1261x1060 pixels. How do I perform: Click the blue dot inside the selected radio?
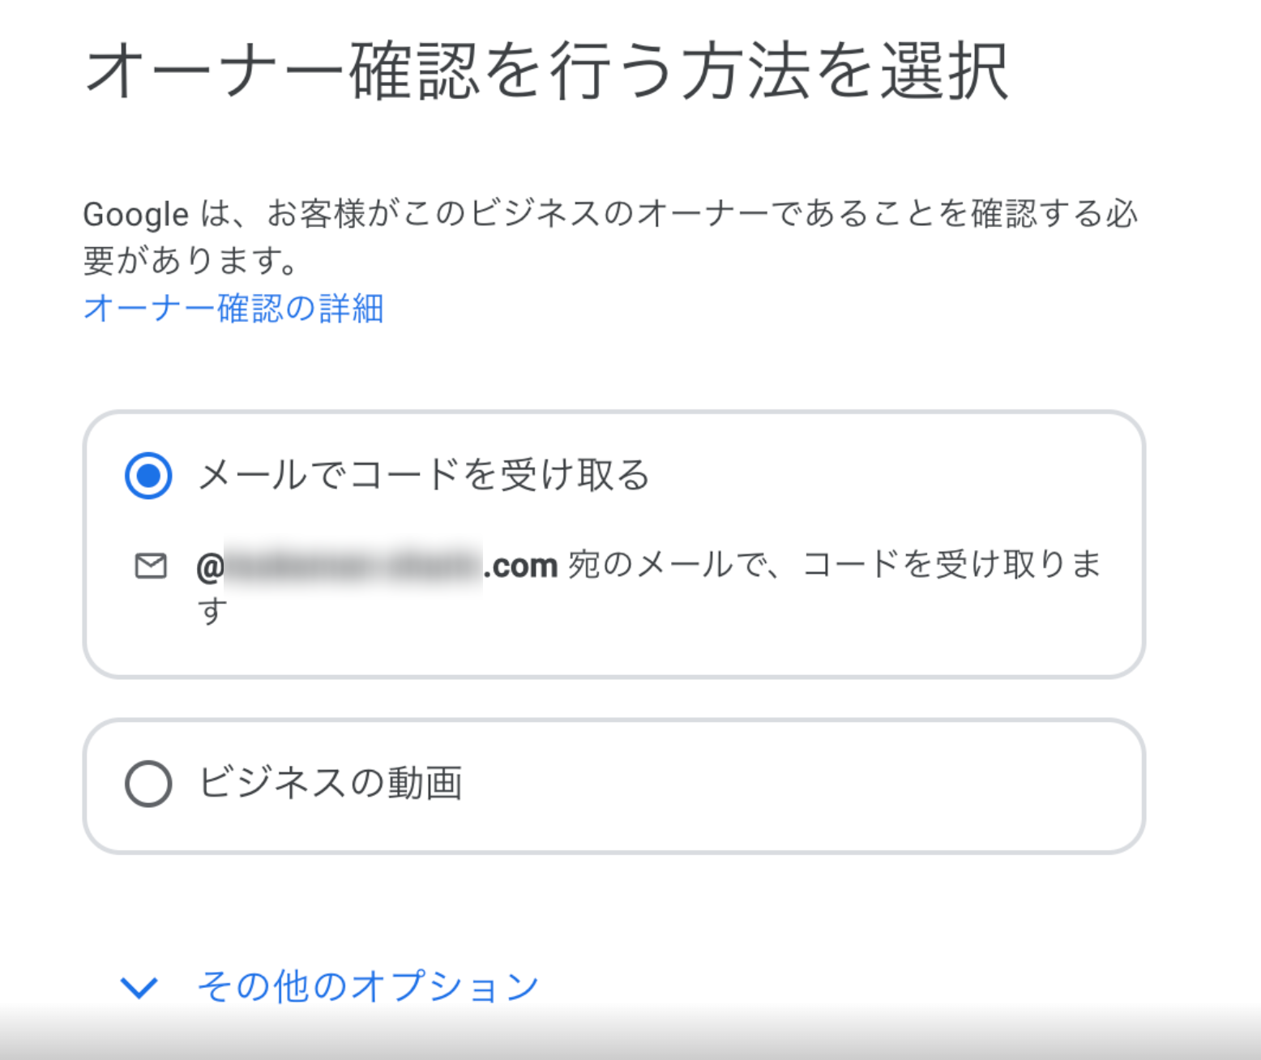[x=148, y=478]
